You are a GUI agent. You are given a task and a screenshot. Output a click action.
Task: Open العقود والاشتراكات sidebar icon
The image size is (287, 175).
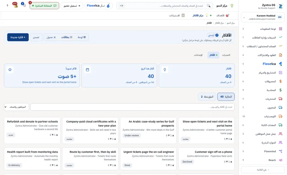(280, 55)
